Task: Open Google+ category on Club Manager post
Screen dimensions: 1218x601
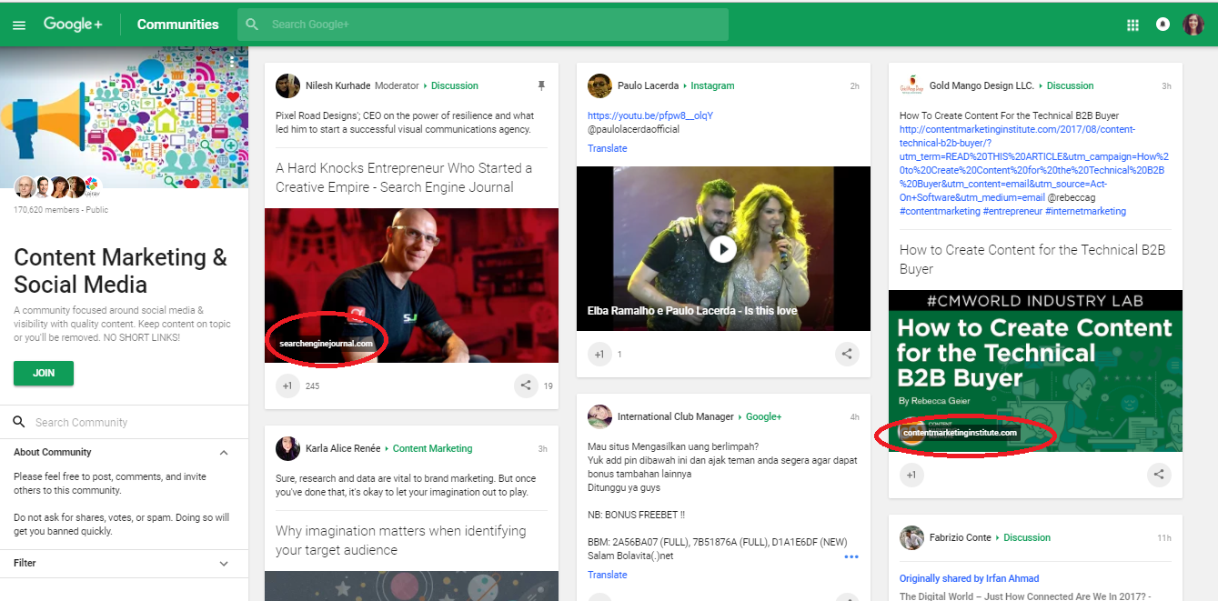Action: (x=764, y=416)
